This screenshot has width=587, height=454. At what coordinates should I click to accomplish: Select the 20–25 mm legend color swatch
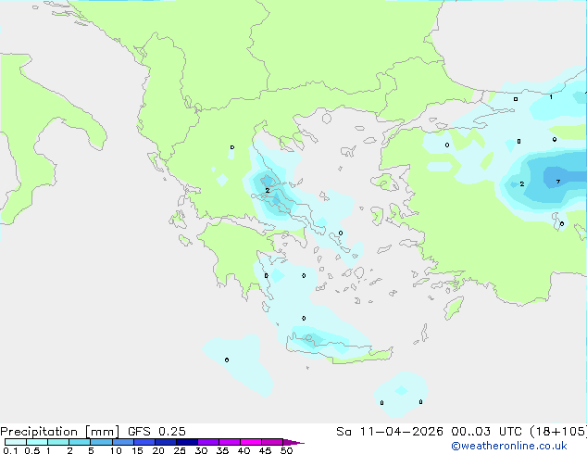coord(166,442)
